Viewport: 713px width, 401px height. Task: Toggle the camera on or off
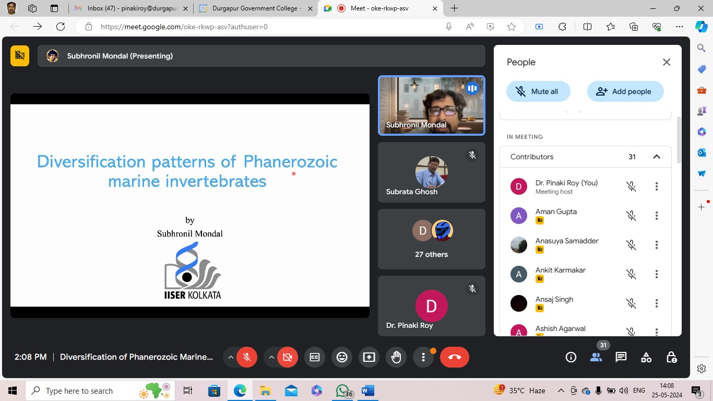pos(287,357)
